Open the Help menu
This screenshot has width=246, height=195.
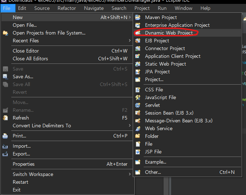(x=205, y=8)
